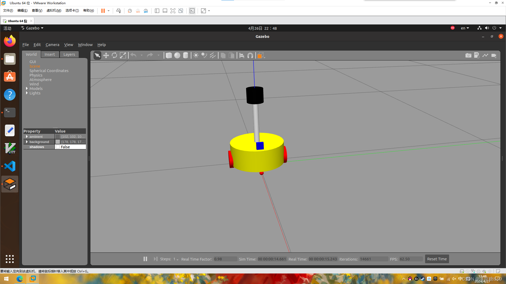Insert a box shape
506x284 pixels.
[x=169, y=55]
